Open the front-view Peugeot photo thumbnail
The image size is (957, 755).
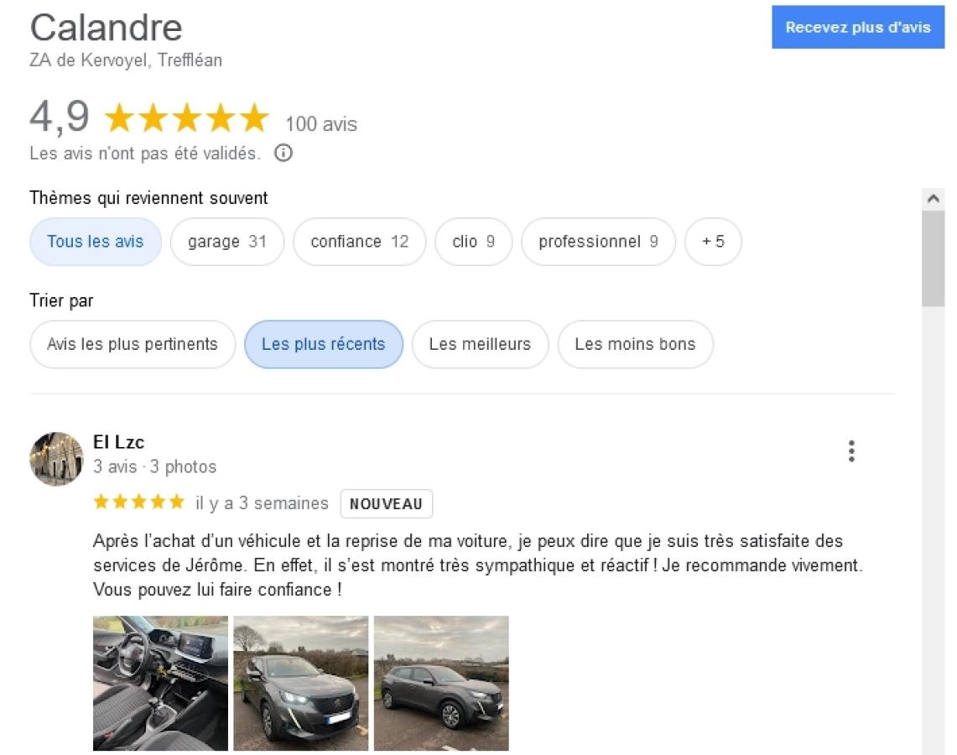point(301,683)
